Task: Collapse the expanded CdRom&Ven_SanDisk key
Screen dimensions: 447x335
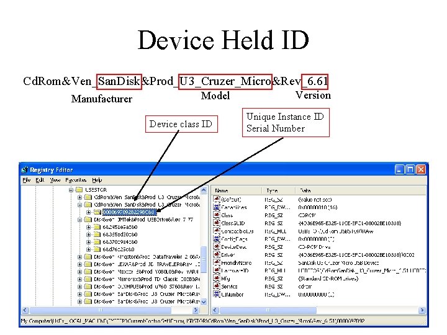Action: (80, 205)
